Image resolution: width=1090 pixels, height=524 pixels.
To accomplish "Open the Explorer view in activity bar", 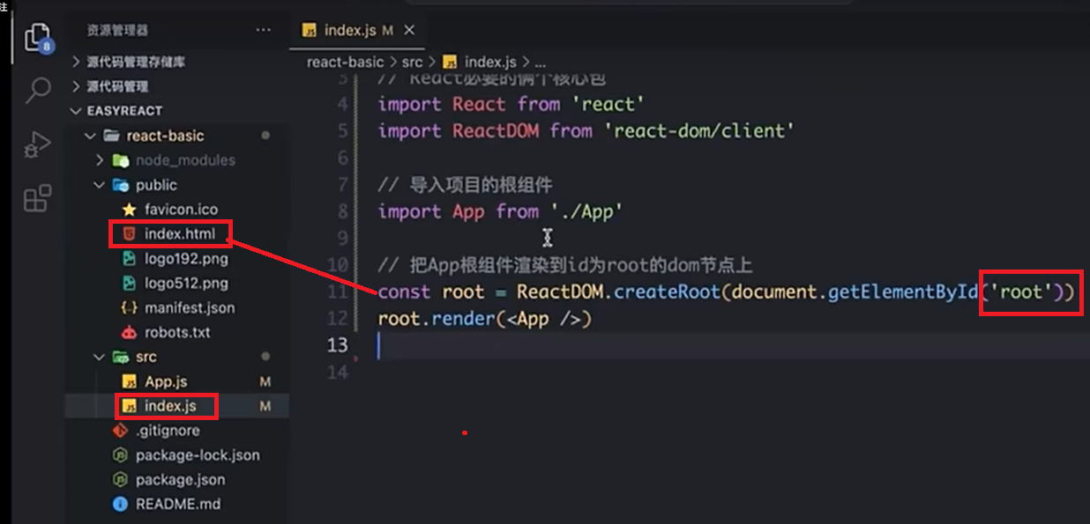I will point(38,38).
